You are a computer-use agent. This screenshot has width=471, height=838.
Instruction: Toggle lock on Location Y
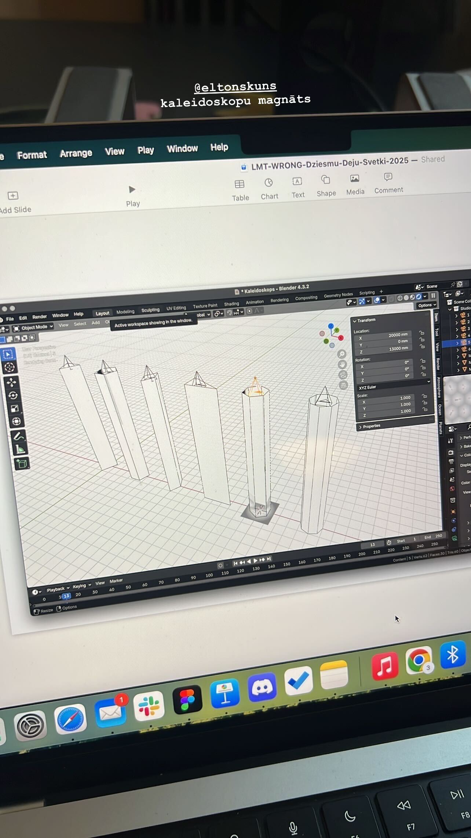point(422,340)
